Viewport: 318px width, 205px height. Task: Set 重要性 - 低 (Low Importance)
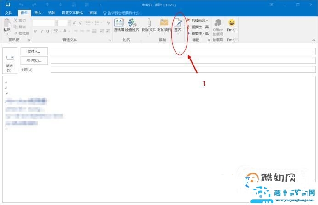[x=198, y=33]
